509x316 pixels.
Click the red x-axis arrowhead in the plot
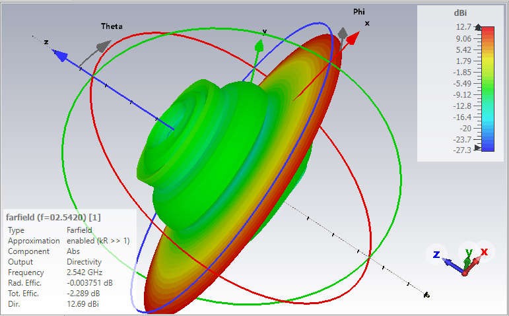pyautogui.click(x=353, y=38)
